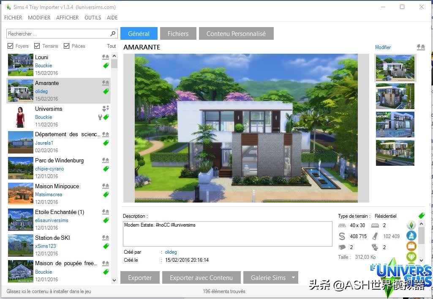The width and height of the screenshot is (433, 299).
Task: Click green tag icon on Amarante row
Action: click(106, 91)
